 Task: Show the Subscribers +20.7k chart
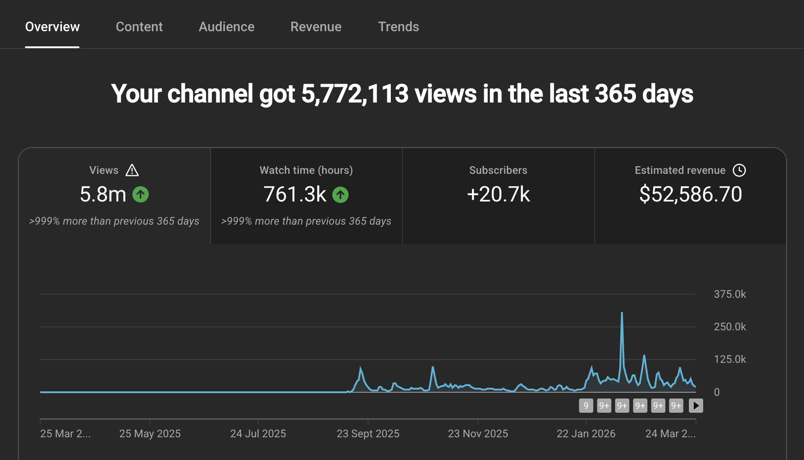coord(498,196)
